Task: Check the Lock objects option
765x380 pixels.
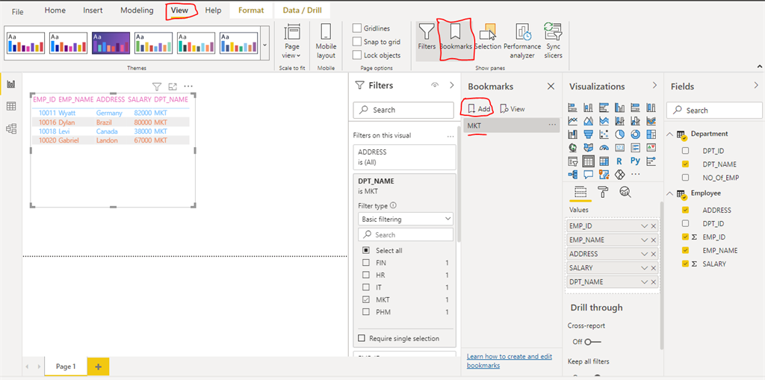Action: tap(357, 55)
